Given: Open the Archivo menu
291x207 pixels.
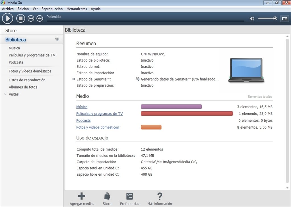Looking at the screenshot, I should (8, 9).
